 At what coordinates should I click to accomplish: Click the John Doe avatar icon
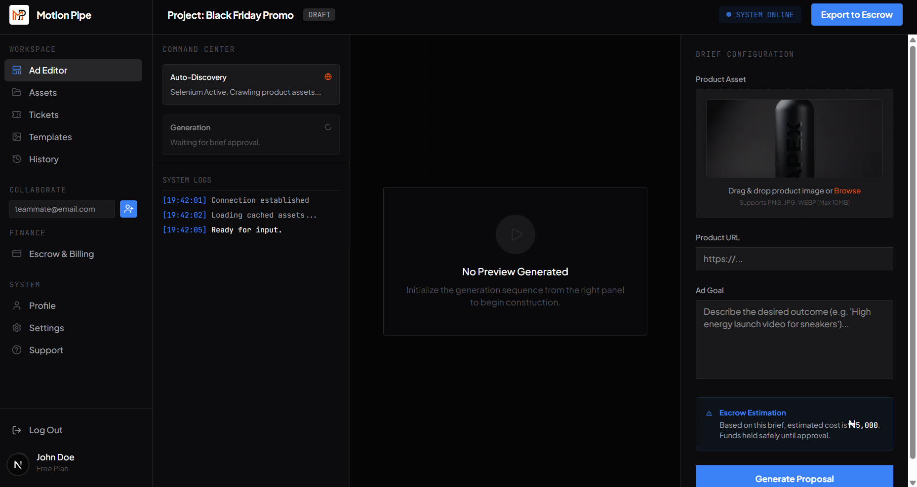(x=18, y=464)
